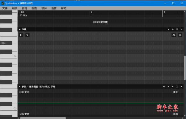Viewport: 186px width, 119px height.
Task: Open the 设置 menu
Action: tap(54, 8)
